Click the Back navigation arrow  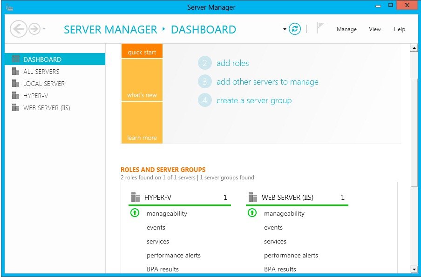[x=19, y=29]
